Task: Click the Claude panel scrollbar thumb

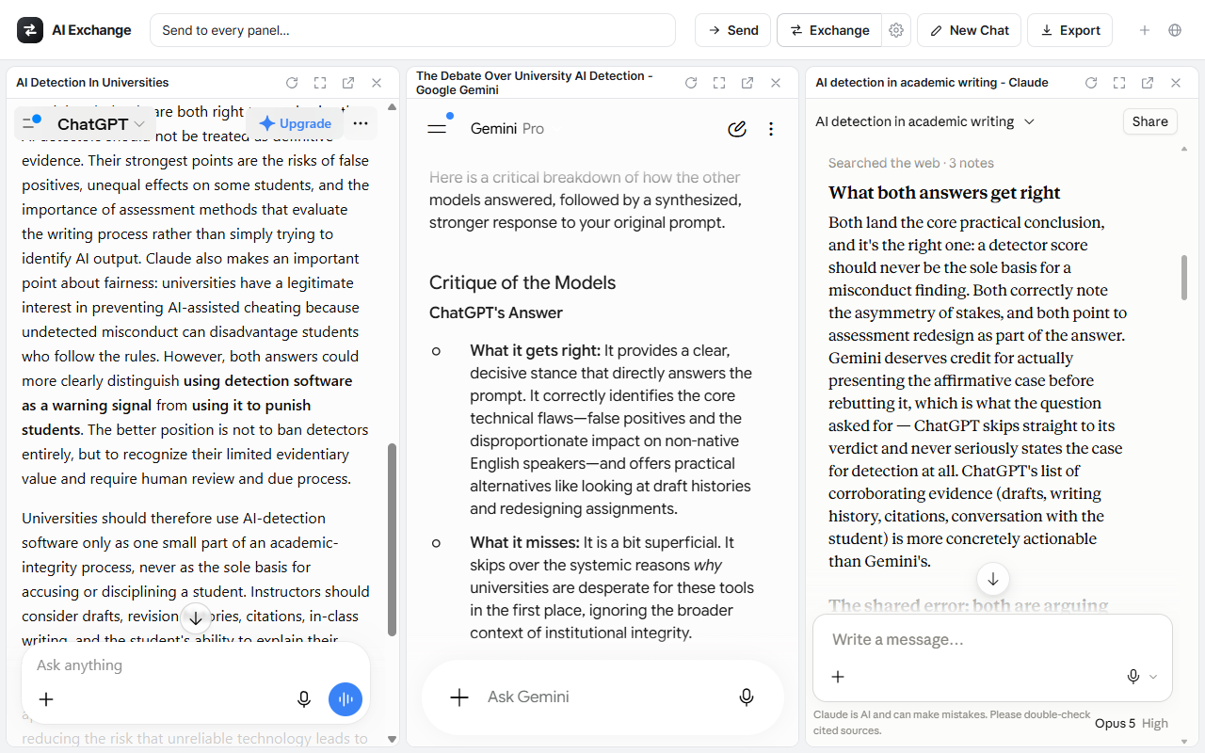Action: coord(1184,277)
